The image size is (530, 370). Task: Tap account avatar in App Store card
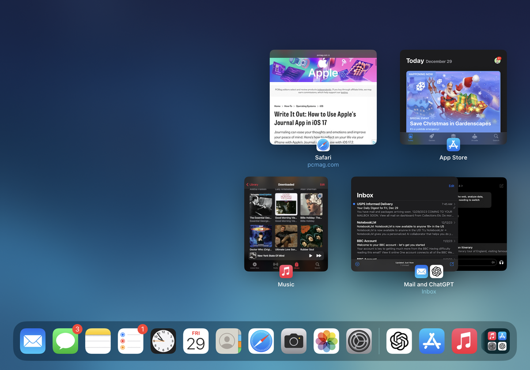point(497,60)
